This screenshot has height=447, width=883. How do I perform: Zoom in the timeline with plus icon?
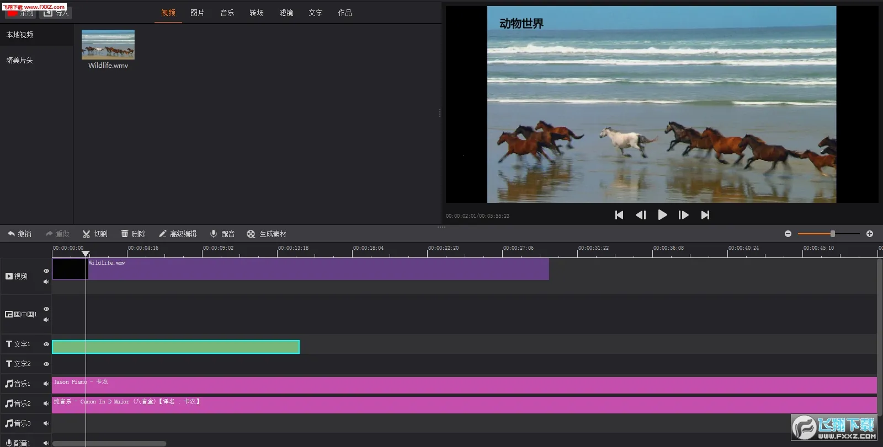tap(870, 234)
